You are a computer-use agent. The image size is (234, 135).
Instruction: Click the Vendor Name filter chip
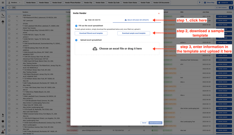pyautogui.click(x=31, y=2)
